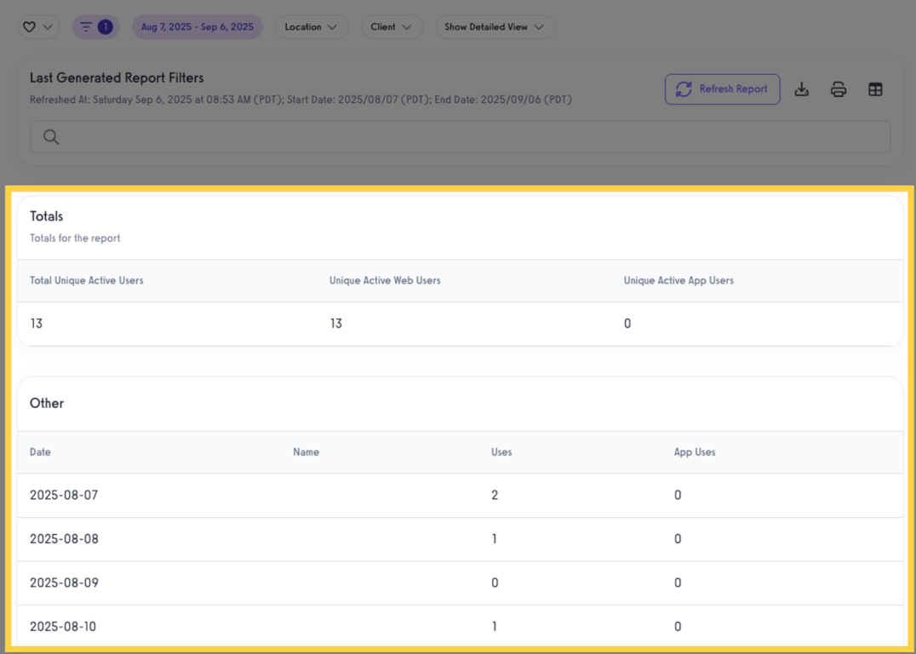Click the 'Totals for the report' subtitle
The height and width of the screenshot is (654, 916).
75,238
